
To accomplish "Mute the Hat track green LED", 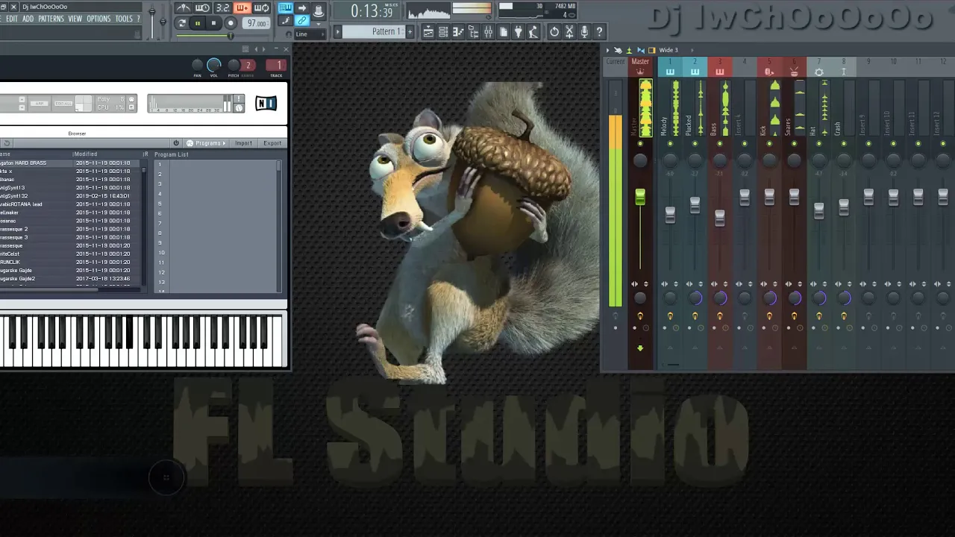I will pos(818,144).
